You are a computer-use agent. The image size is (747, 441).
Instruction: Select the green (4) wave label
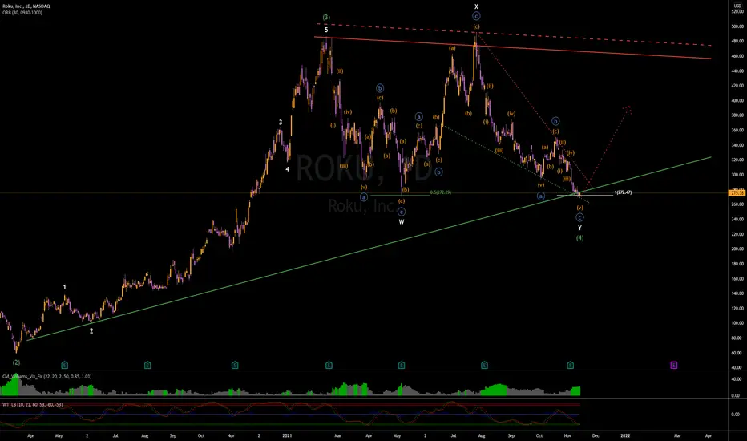point(579,238)
